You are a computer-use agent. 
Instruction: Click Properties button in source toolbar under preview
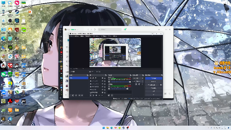(92, 72)
